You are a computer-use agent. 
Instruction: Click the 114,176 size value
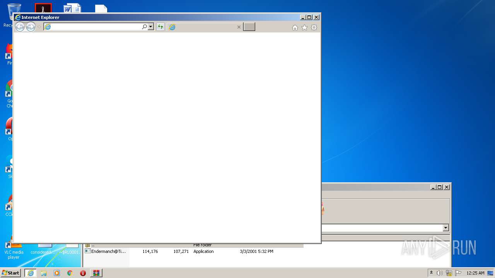150,251
